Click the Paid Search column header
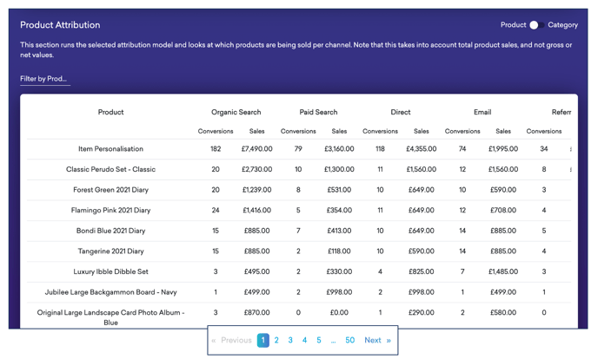 (x=318, y=112)
